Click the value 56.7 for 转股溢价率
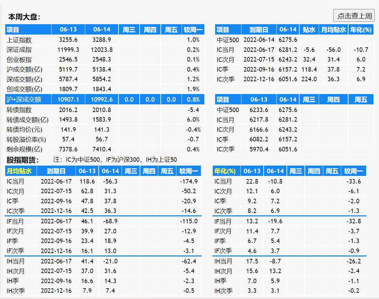Image resolution: width=379 pixels, height=299 pixels. 102,139
